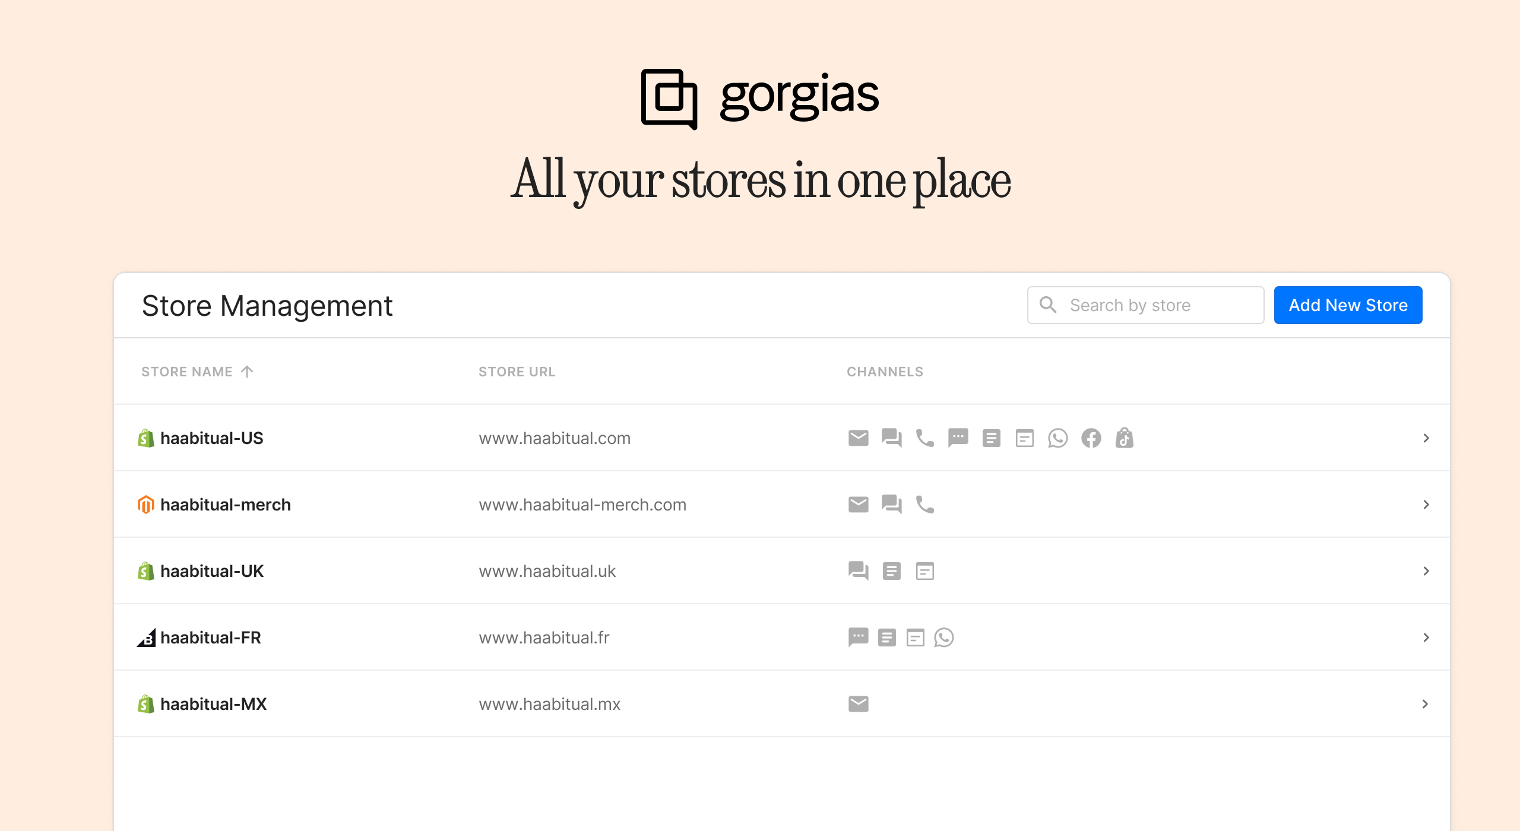Click the www.haabitual.uk URL
The height and width of the screenshot is (831, 1520).
click(x=547, y=571)
